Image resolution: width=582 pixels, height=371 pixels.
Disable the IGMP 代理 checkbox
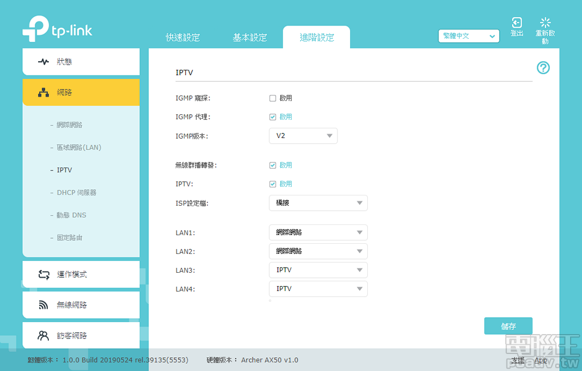(273, 117)
